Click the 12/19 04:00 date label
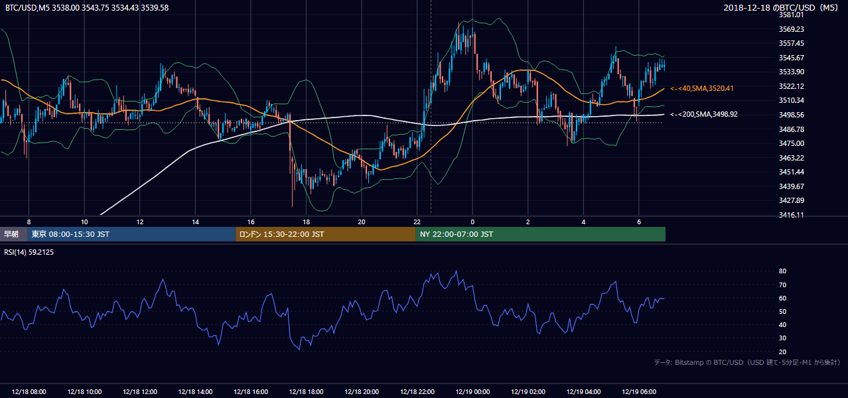Viewport: 848px width, 398px height. pos(583,392)
